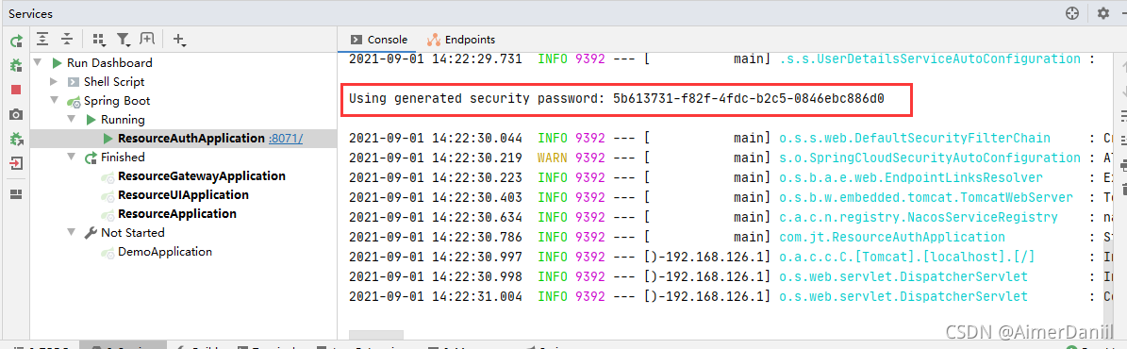
Task: Open the Group By dropdown icon
Action: click(x=100, y=40)
